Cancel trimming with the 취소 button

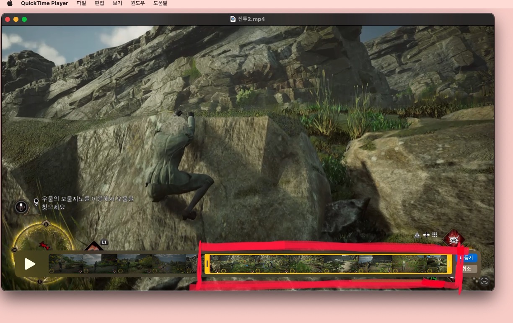(x=466, y=269)
